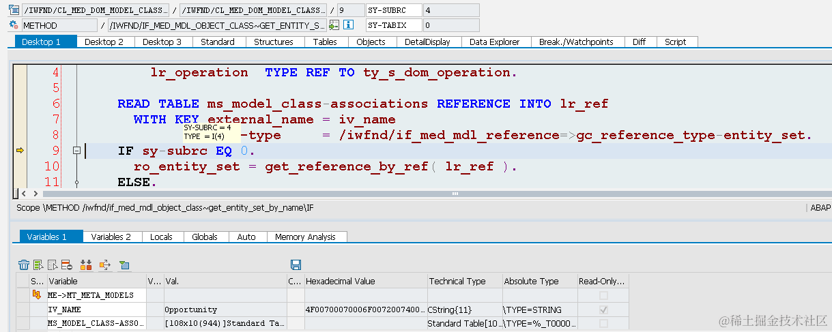Click the yellow arrow current-line marker at line 9

coord(20,151)
